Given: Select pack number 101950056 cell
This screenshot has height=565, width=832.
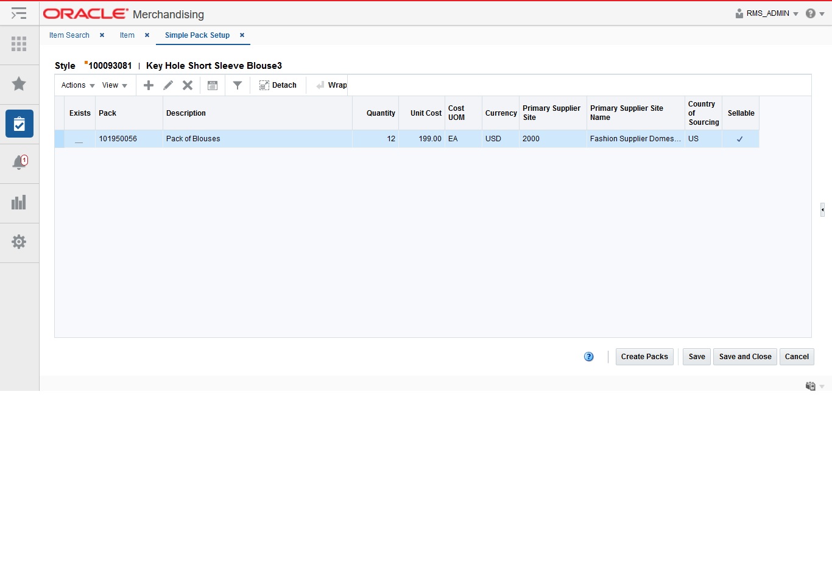Looking at the screenshot, I should 129,139.
